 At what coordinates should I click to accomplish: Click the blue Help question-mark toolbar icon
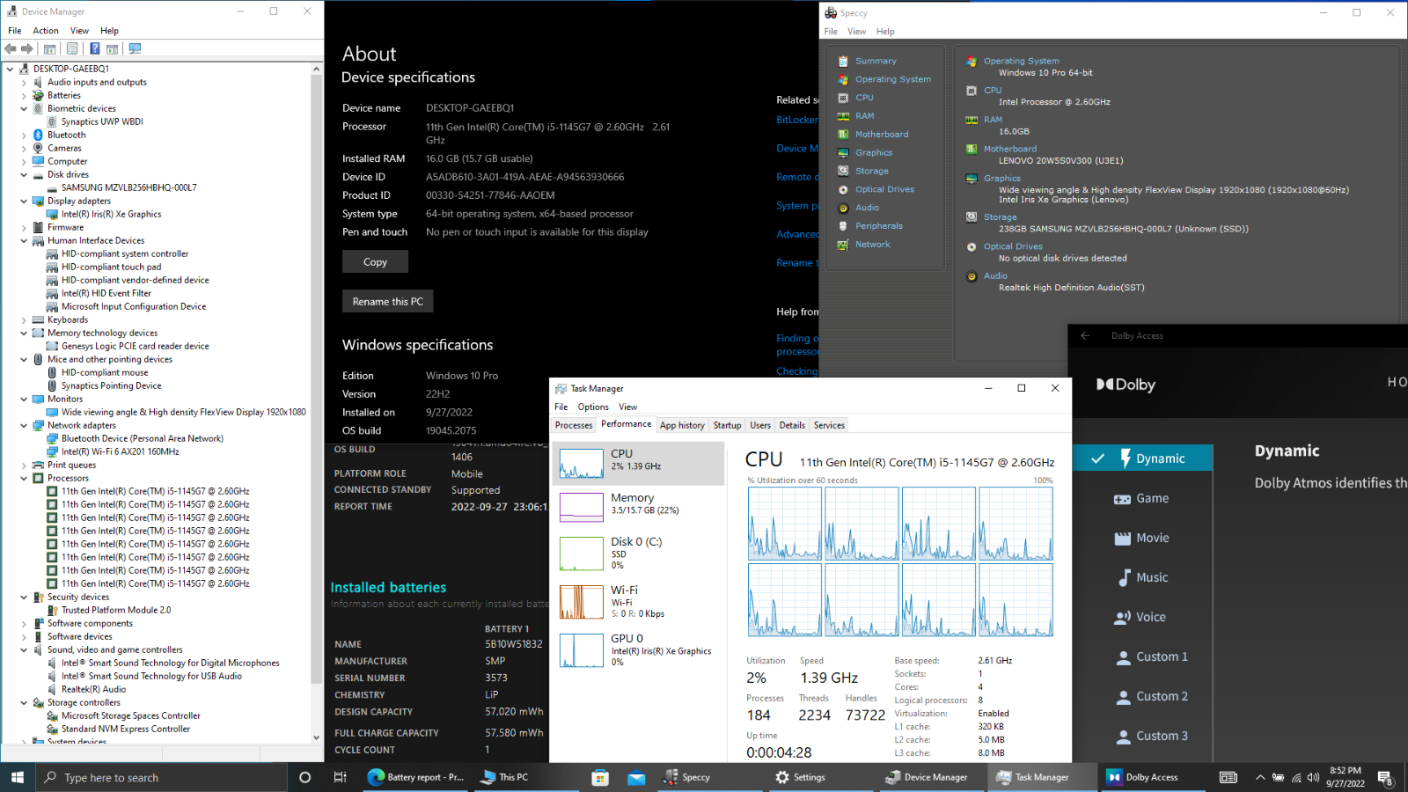click(94, 49)
